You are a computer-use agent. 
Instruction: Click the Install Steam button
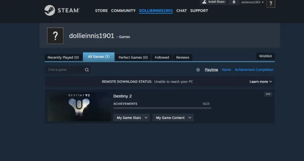coord(214,2)
